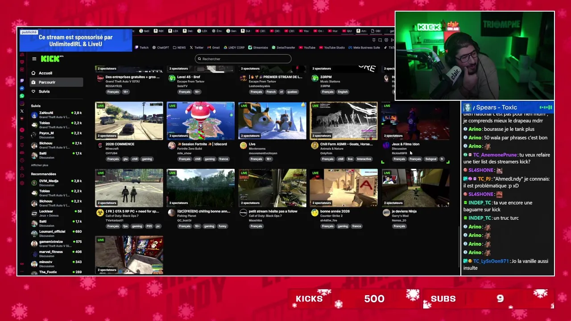The width and height of the screenshot is (571, 321).
Task: Open Jeux & Films idon stream title
Action: click(405, 144)
